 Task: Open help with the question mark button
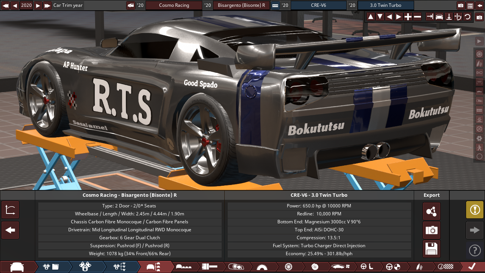point(475,250)
